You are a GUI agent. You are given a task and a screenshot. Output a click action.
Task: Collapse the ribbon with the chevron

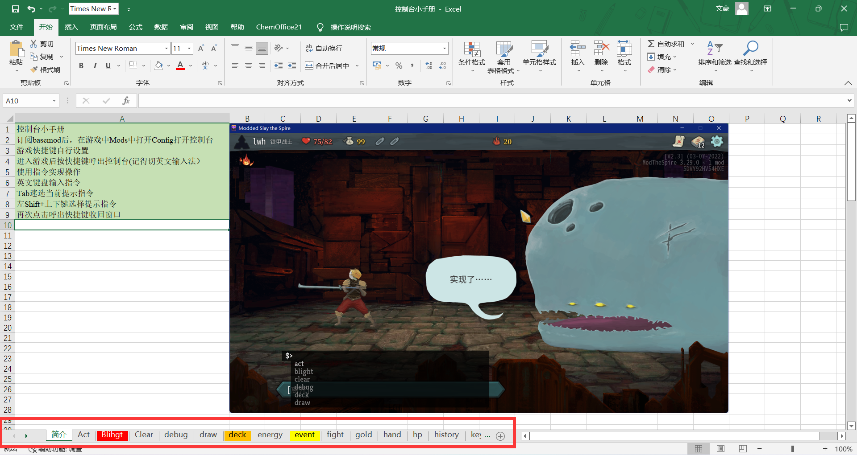[848, 83]
